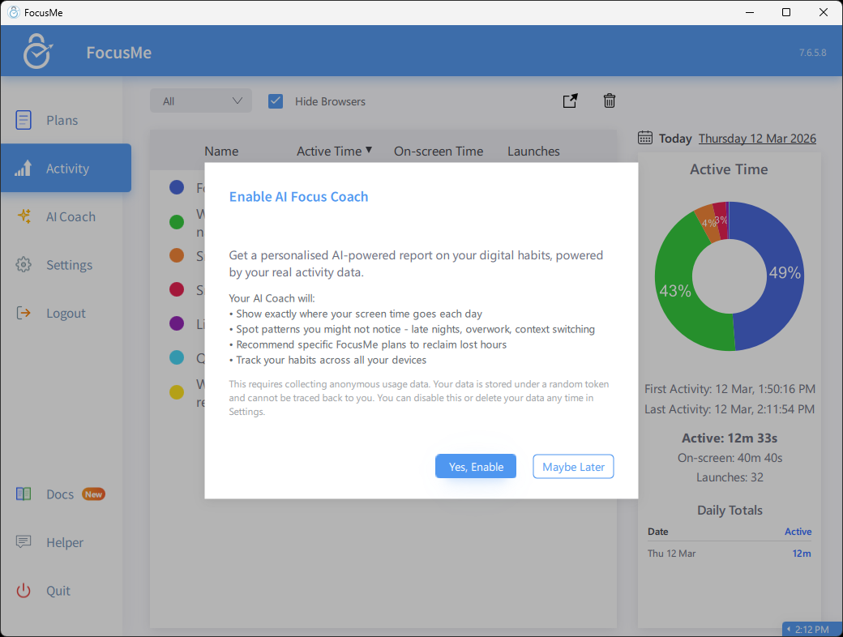The height and width of the screenshot is (637, 843).
Task: Sort by the Name column header
Action: [221, 152]
